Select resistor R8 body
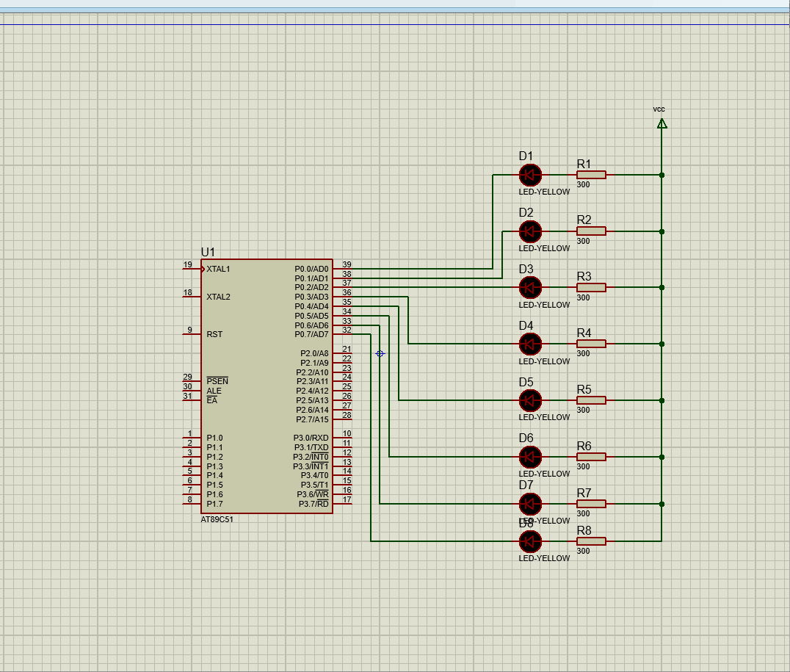The image size is (790, 672). pos(591,541)
